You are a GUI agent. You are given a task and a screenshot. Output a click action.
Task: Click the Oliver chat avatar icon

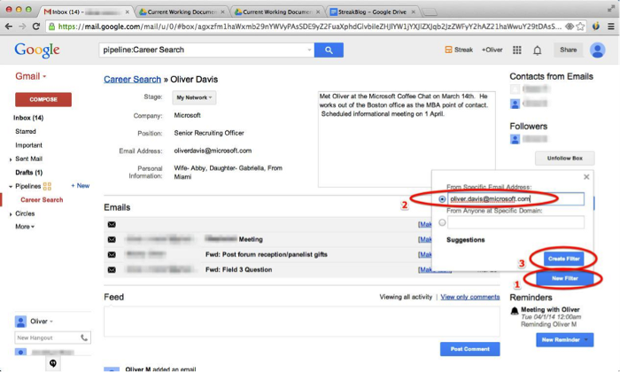tap(20, 322)
